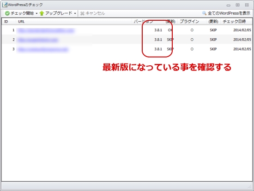Screen dimensions: 254x191
Task: Select the ID 2 cell
Action: (13, 40)
